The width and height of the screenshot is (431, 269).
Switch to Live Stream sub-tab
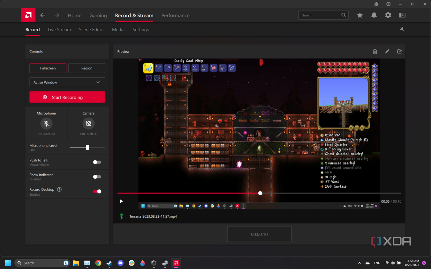[x=59, y=30]
